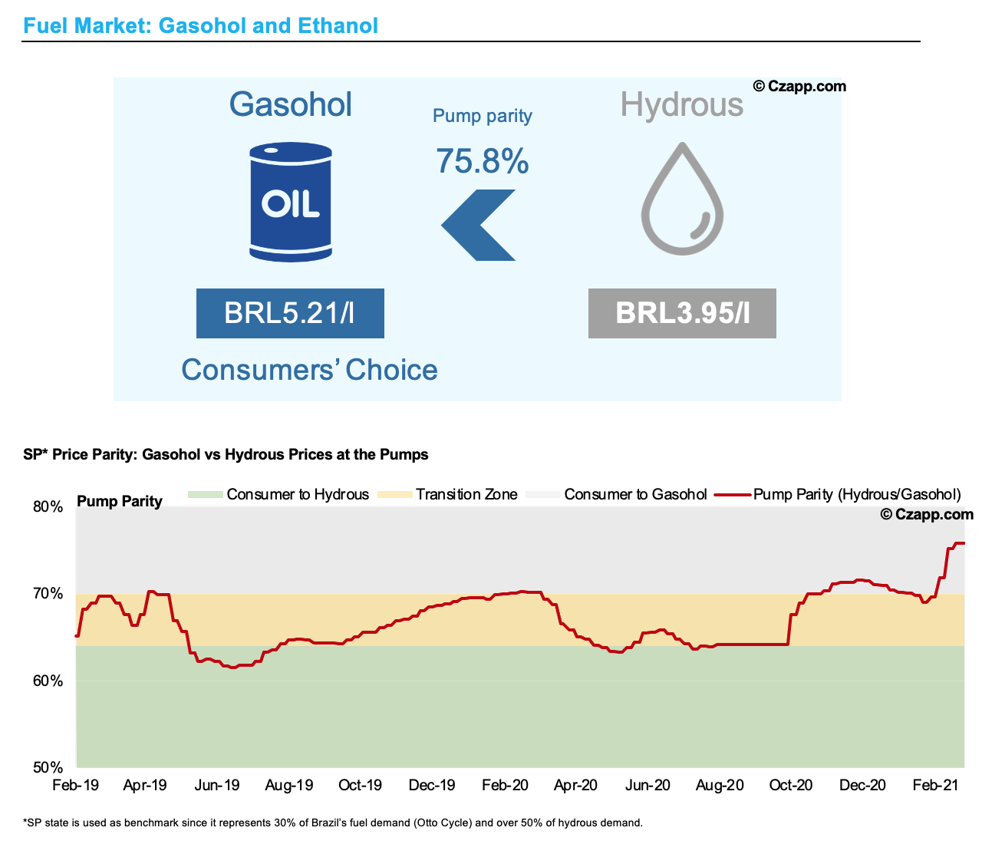Click the 'Pump Parity (Hydrous/Gasohol)' legend text
1005x844 pixels.
[857, 495]
